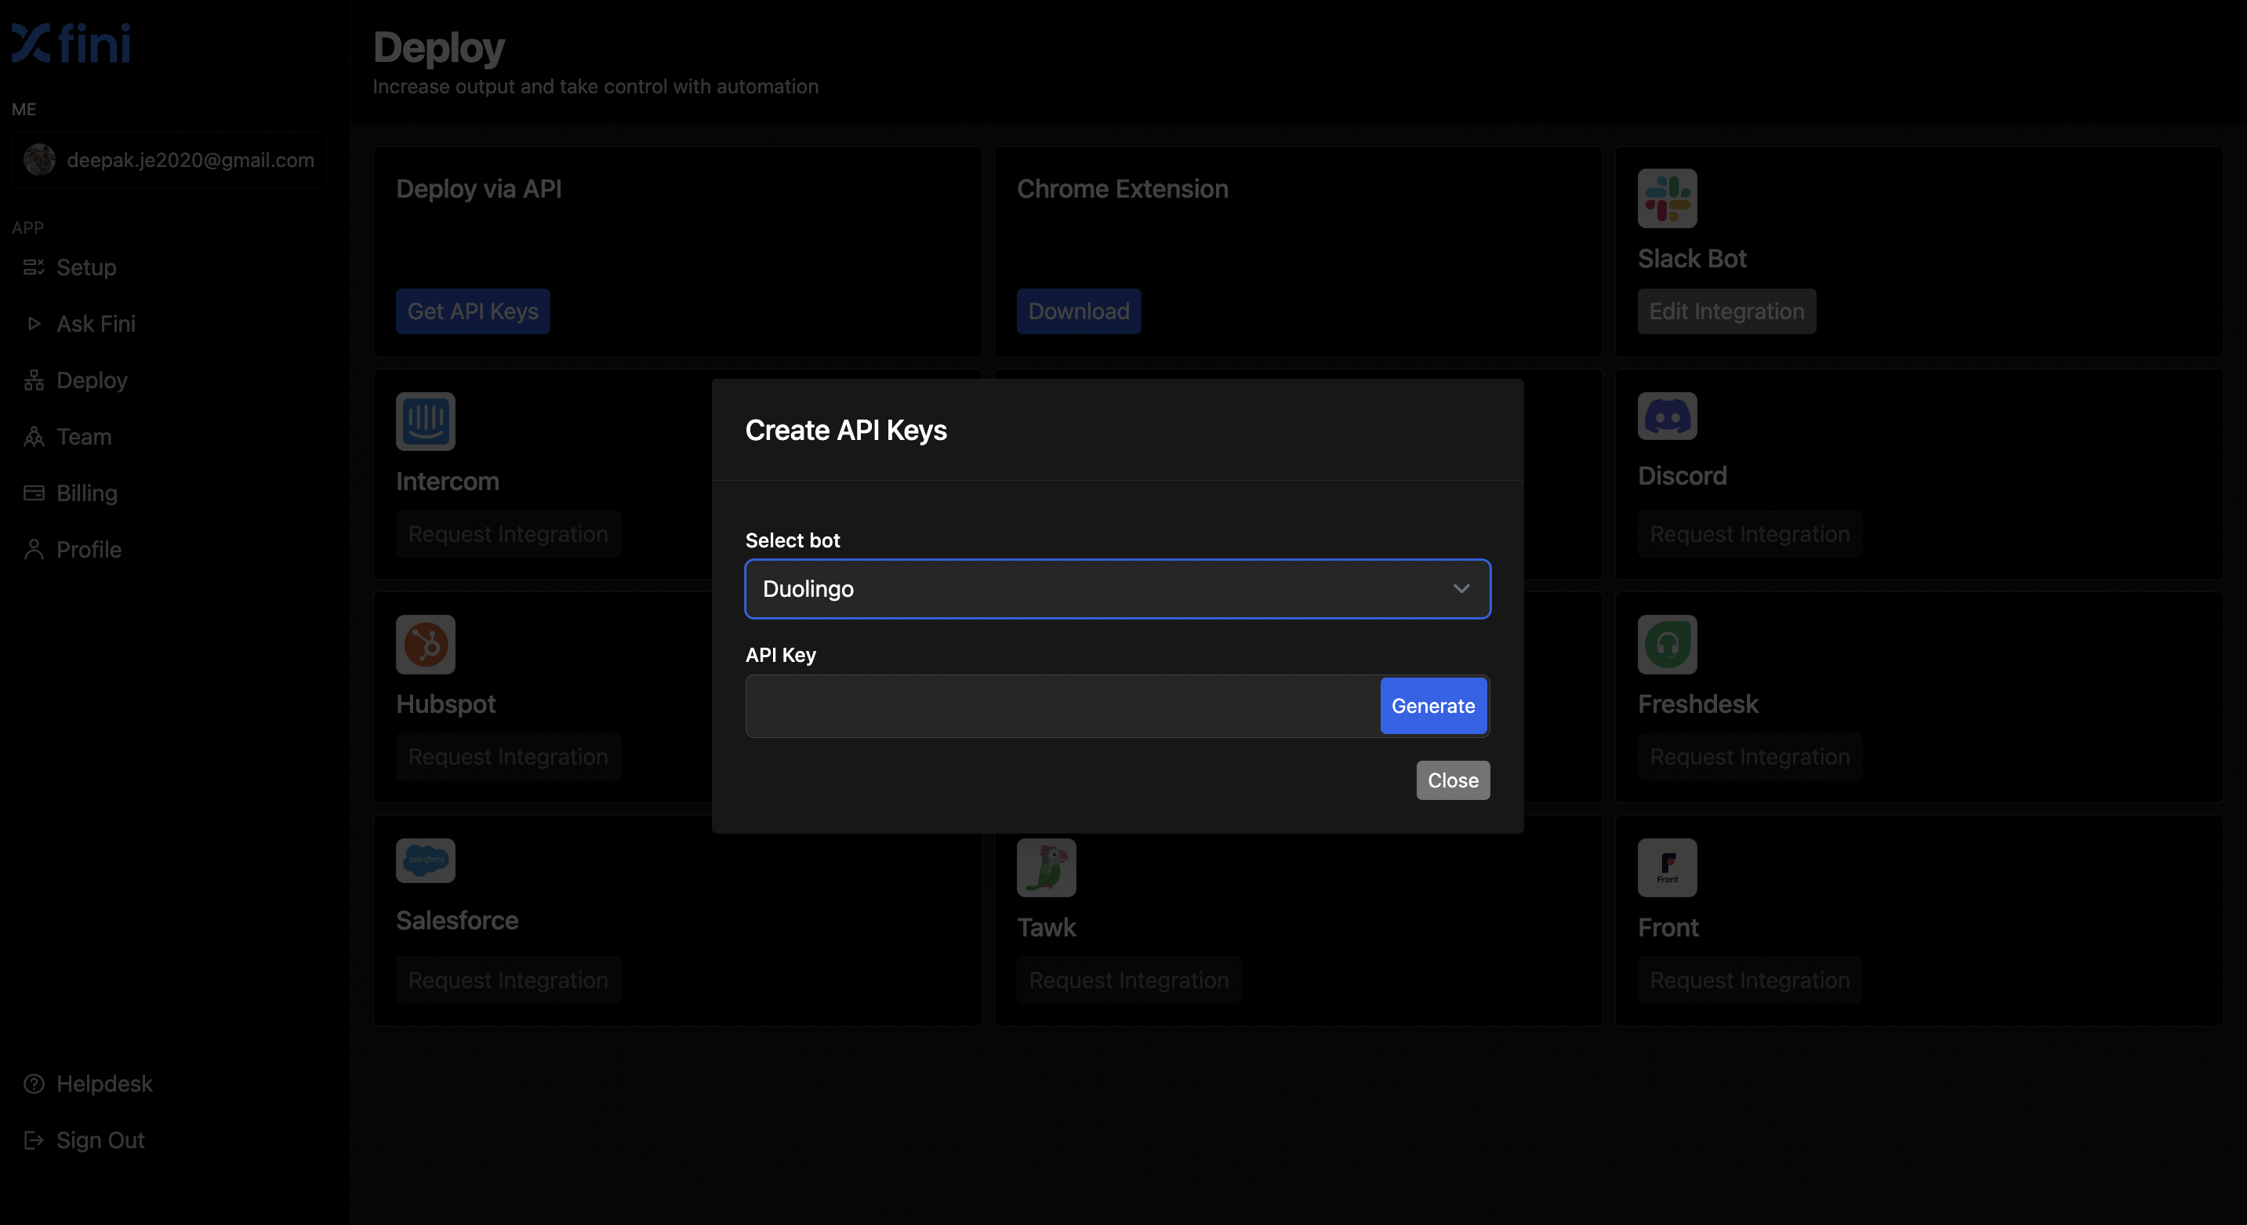This screenshot has height=1225, width=2247.
Task: Click into the API Key field
Action: 1061,706
